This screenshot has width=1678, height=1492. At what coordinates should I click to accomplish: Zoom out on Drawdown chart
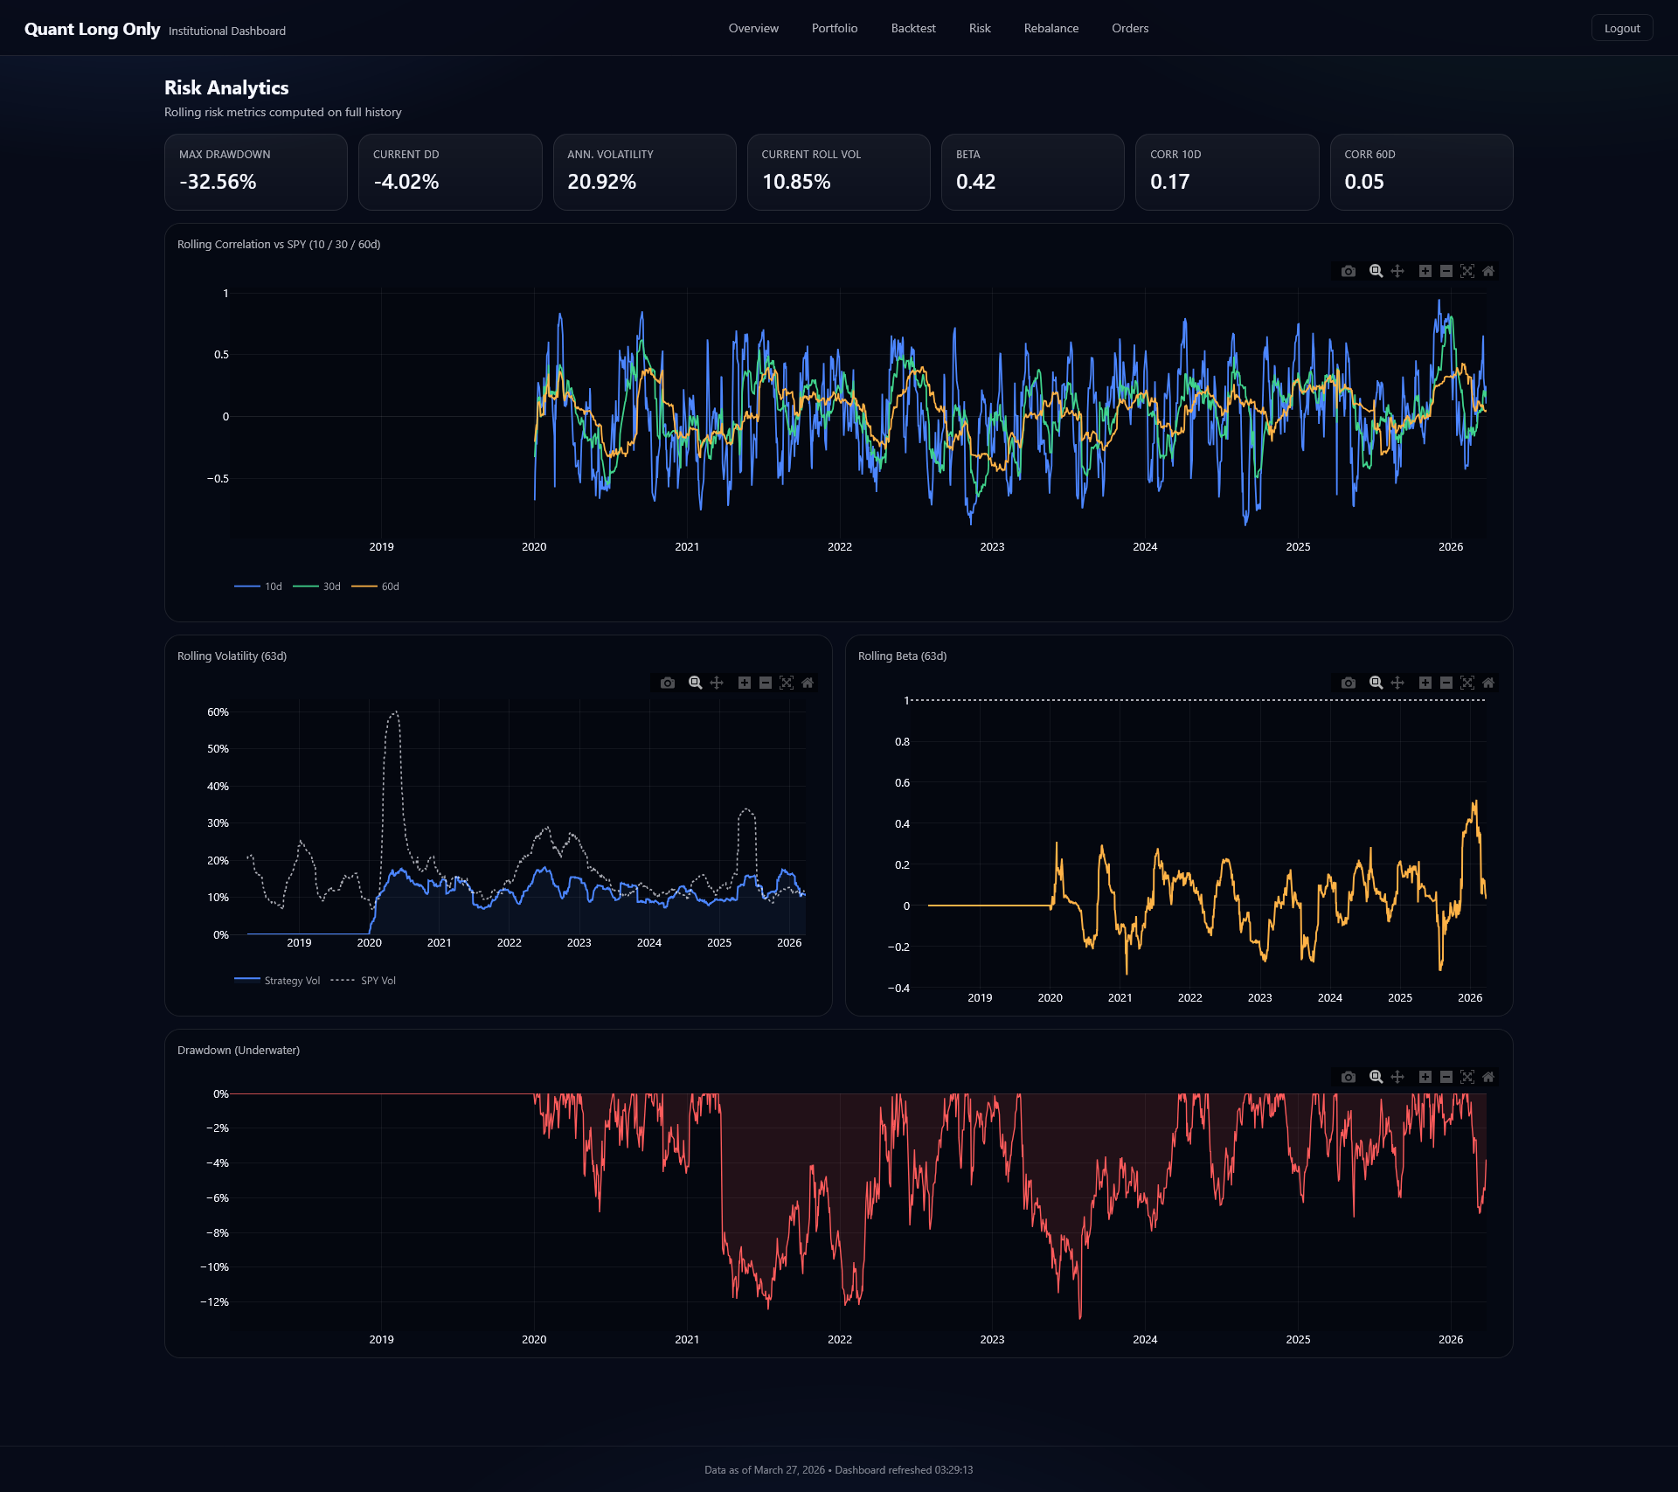[1446, 1077]
